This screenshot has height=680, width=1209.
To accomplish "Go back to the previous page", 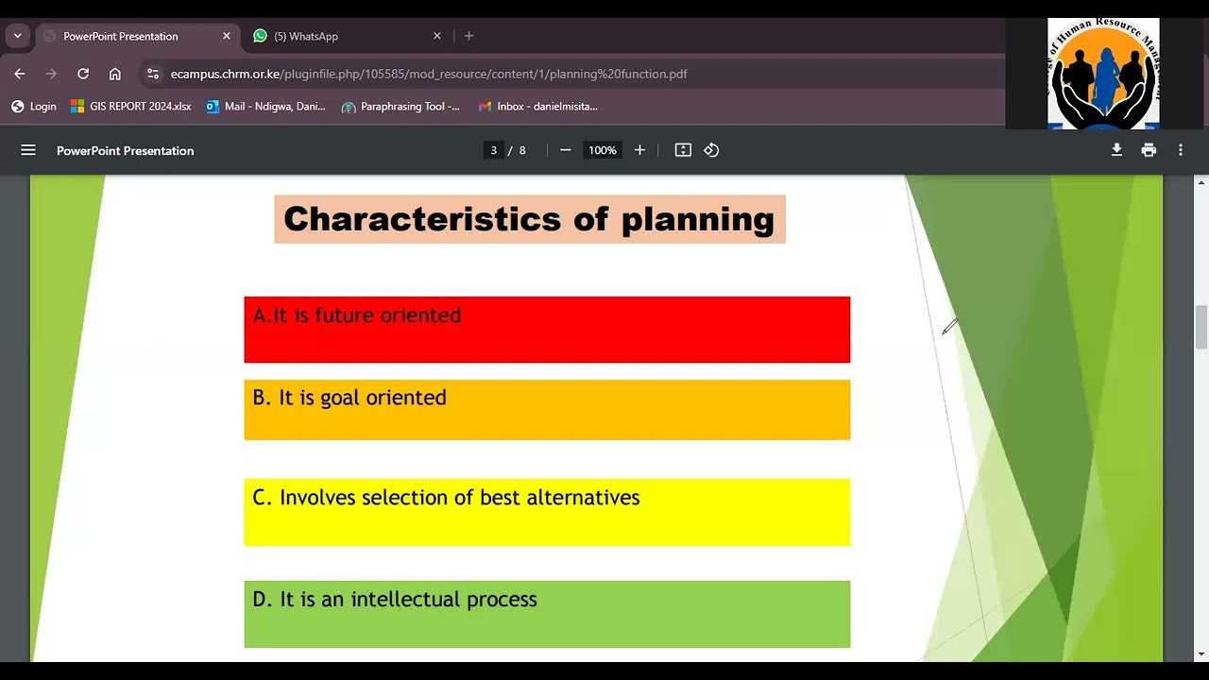I will (x=20, y=74).
